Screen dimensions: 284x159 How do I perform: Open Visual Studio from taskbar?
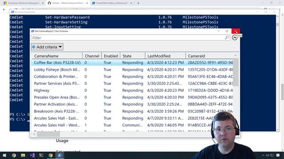click(32, 155)
